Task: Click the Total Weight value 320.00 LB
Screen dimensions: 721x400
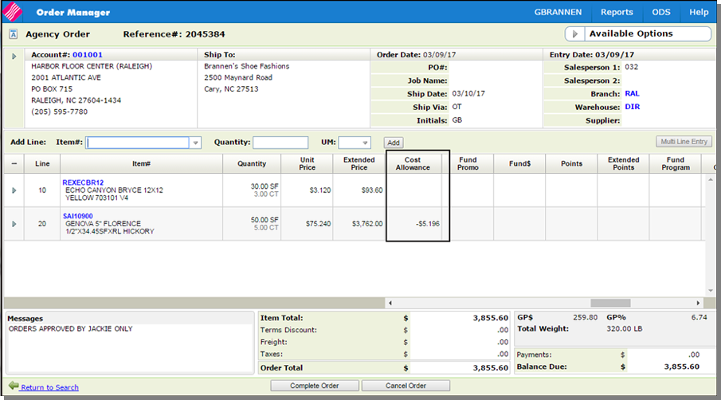Action: (624, 329)
